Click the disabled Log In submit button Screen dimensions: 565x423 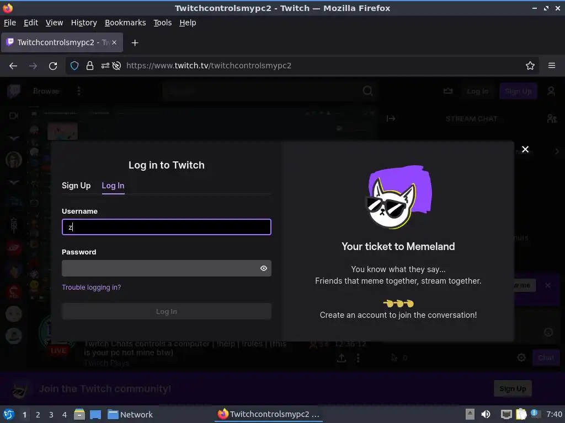[x=167, y=312]
